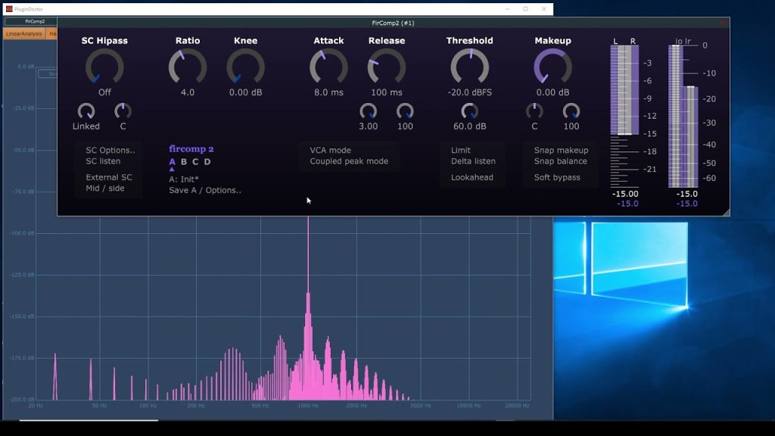This screenshot has width=775, height=436.
Task: Toggle the Limit option
Action: 461,151
